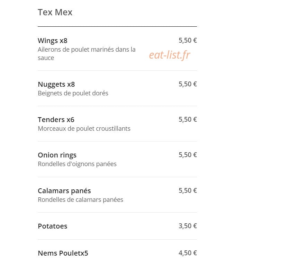The image size is (305, 266).
Task: Select the Onion rings item
Action: (57, 155)
